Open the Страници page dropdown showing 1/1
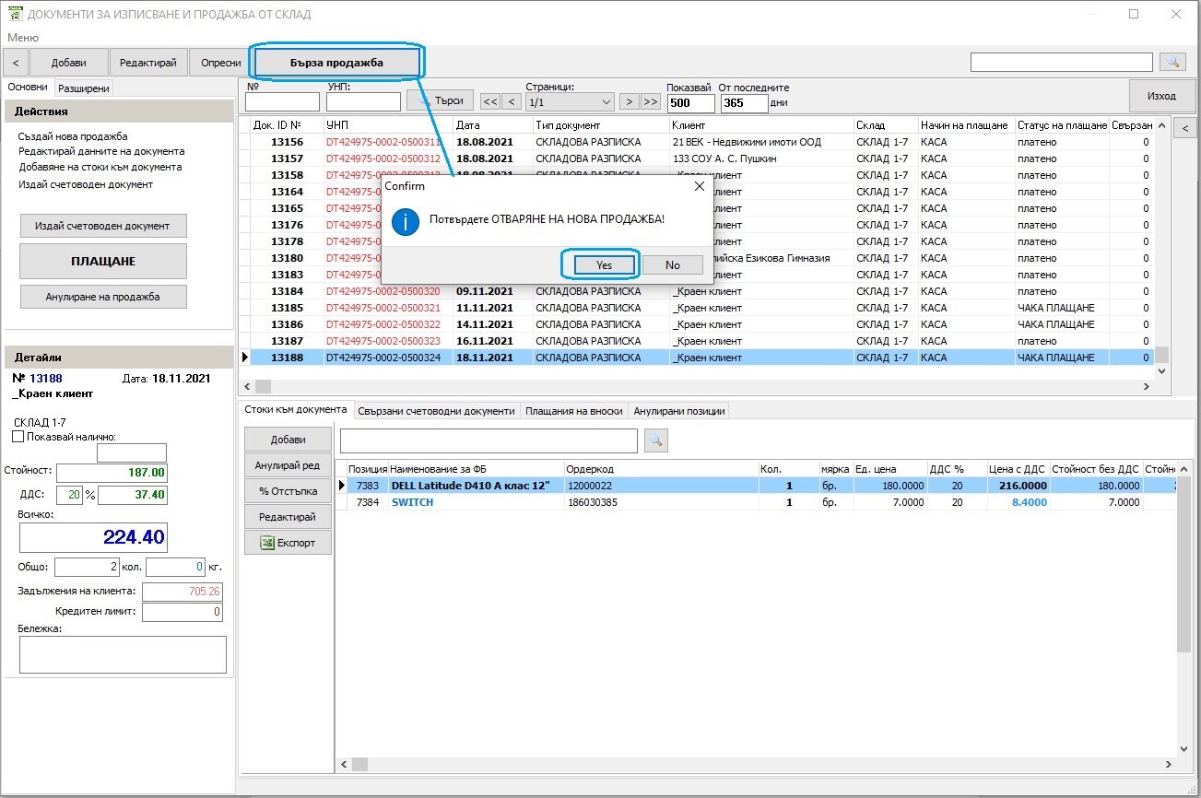1201x798 pixels. tap(570, 101)
